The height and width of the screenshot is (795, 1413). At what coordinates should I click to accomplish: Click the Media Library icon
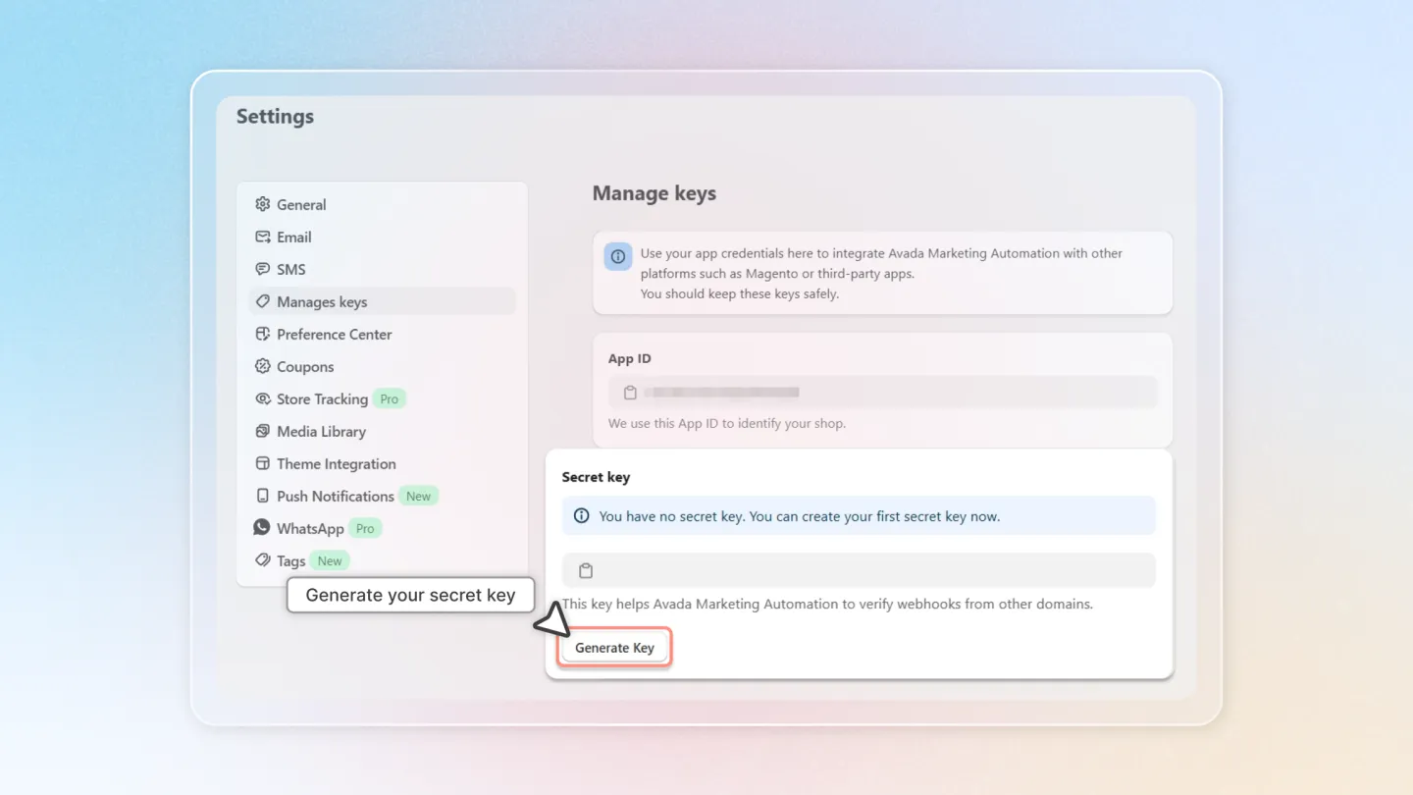pyautogui.click(x=262, y=431)
